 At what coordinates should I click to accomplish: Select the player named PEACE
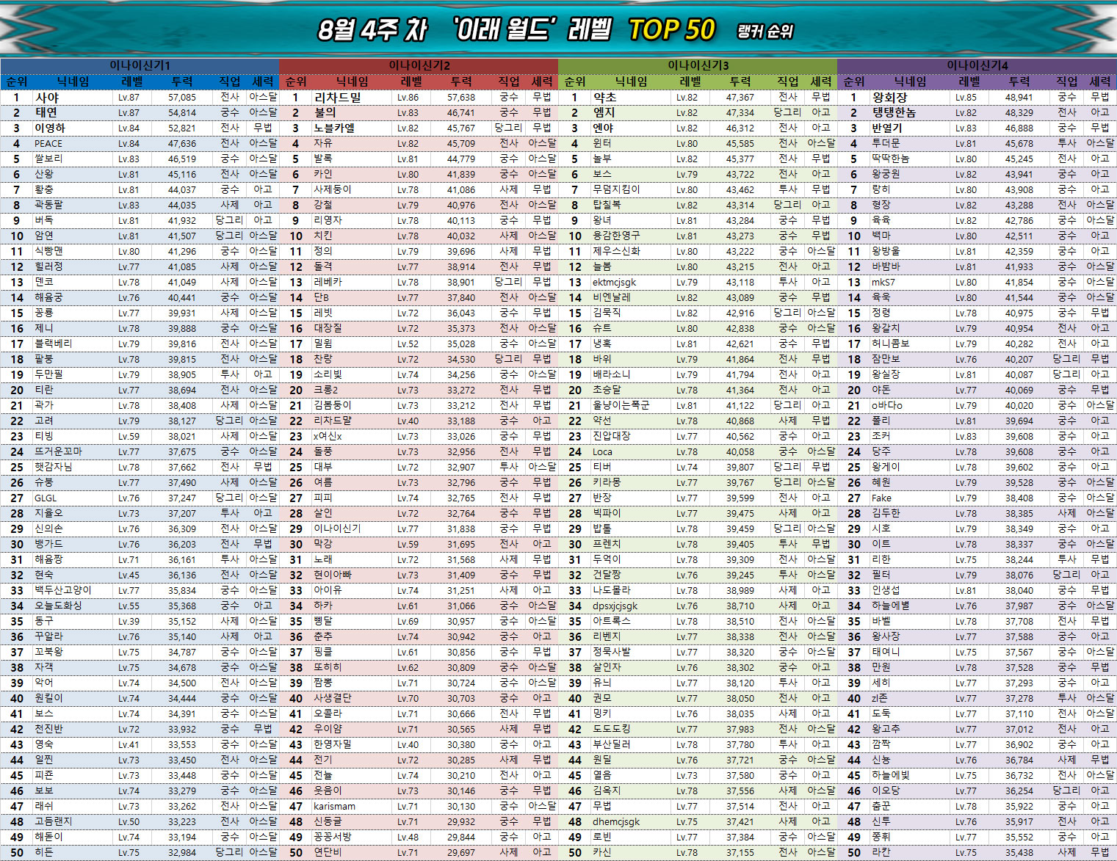(x=48, y=143)
